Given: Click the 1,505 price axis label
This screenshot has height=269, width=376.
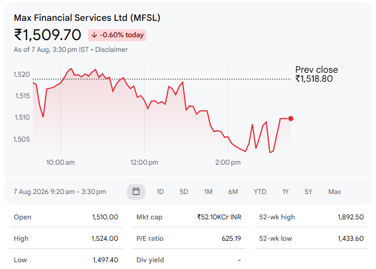Looking at the screenshot, I should tap(21, 139).
